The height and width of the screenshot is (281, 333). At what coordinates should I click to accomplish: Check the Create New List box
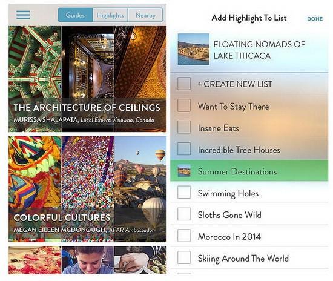pos(184,84)
